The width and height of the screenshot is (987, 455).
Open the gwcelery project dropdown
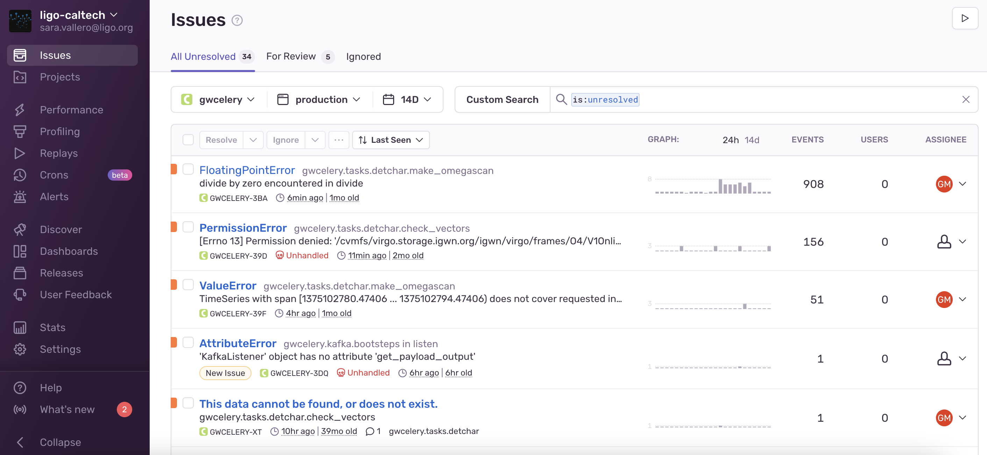pos(218,100)
